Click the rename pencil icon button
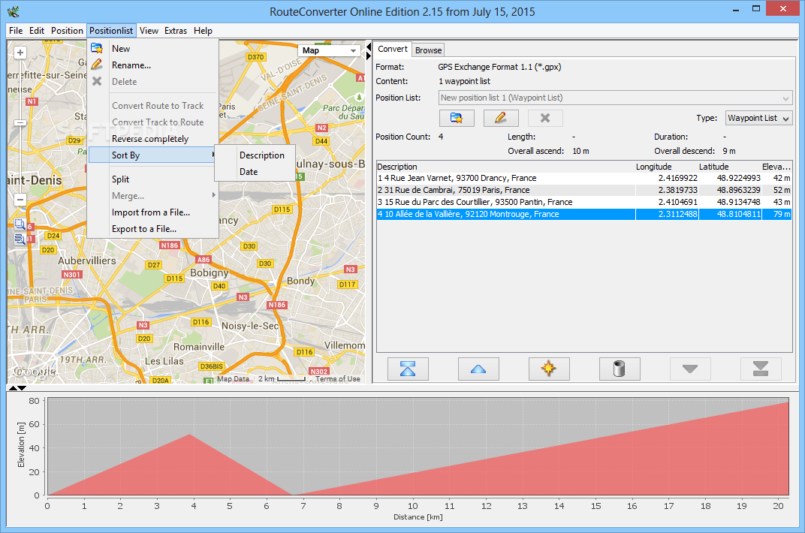 click(501, 118)
